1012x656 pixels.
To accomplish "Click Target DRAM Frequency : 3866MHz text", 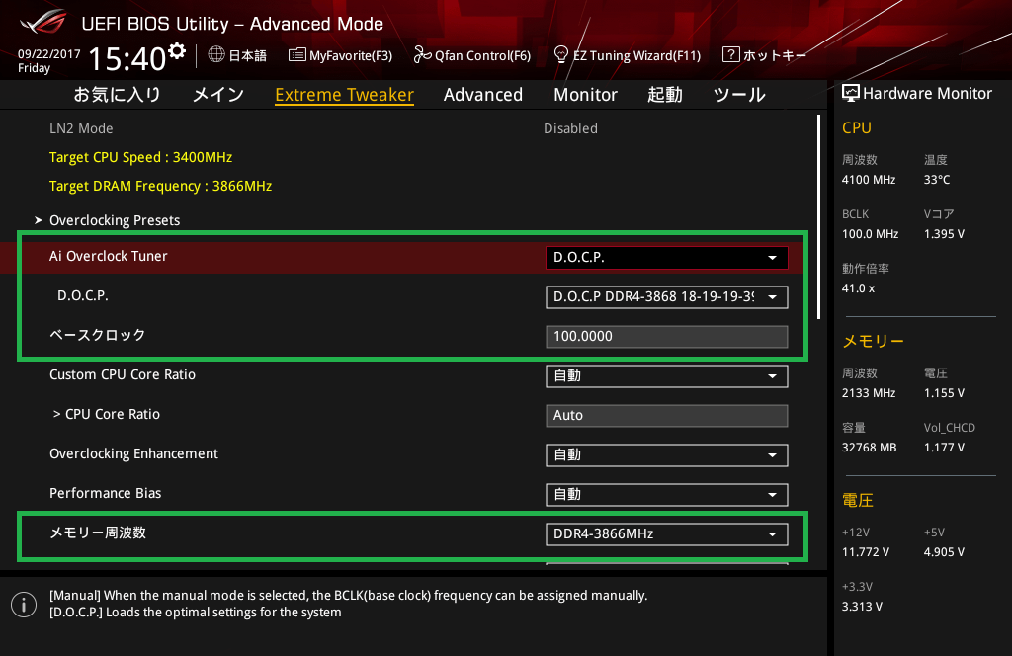I will 161,186.
